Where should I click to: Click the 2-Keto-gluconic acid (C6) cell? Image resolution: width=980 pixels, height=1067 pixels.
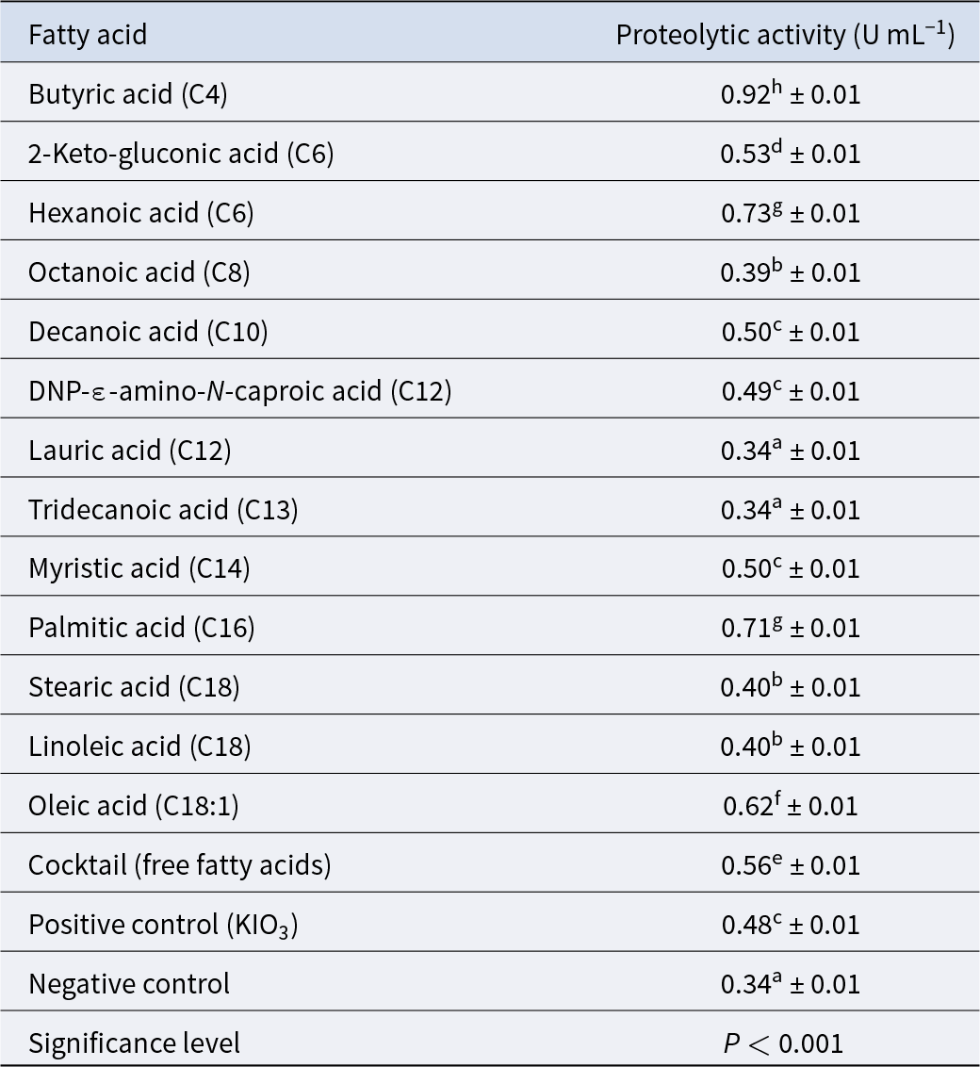[x=181, y=154]
